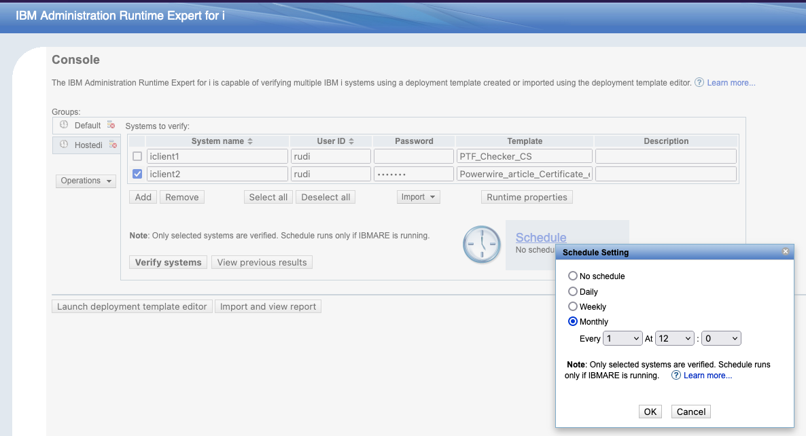
Task: Click the delete icon beside Default group
Action: click(x=111, y=125)
